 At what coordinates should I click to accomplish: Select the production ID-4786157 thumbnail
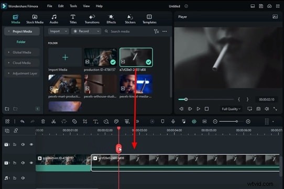click(x=100, y=57)
